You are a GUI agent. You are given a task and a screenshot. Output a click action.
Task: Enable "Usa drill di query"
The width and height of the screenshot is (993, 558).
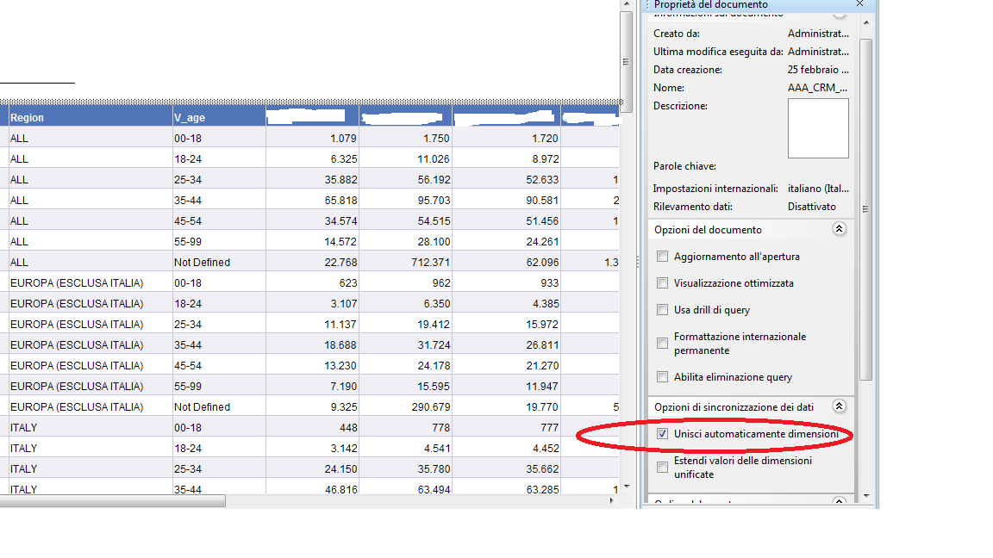pyautogui.click(x=662, y=307)
